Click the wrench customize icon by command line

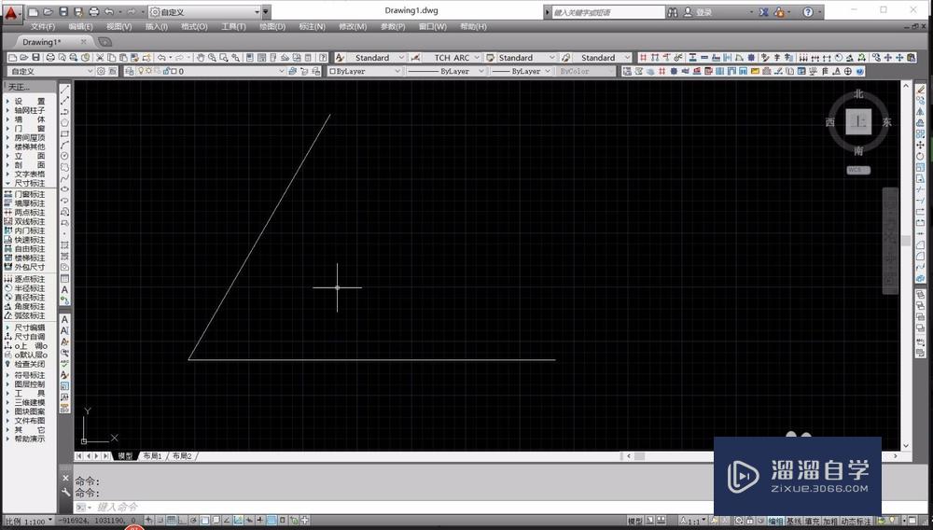(65, 492)
